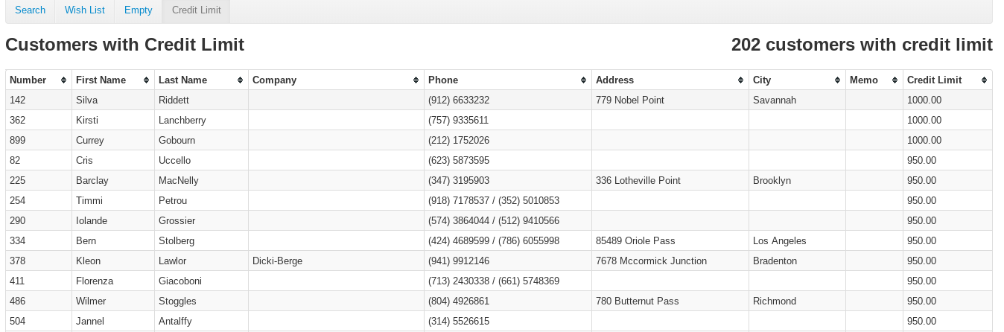Click Credit Limit sort arrows icon
Screen dimensions: 1004x332
(x=983, y=80)
